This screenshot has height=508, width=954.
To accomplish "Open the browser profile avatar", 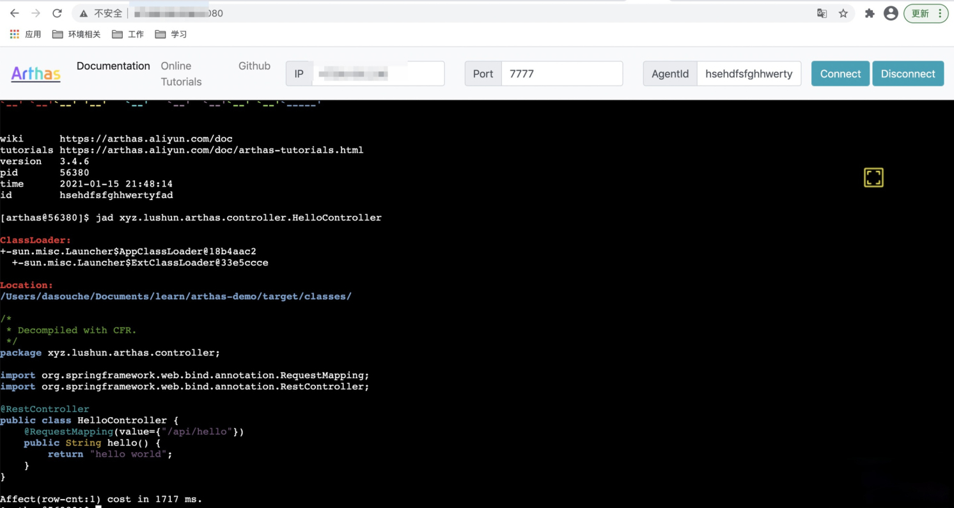I will click(x=891, y=13).
